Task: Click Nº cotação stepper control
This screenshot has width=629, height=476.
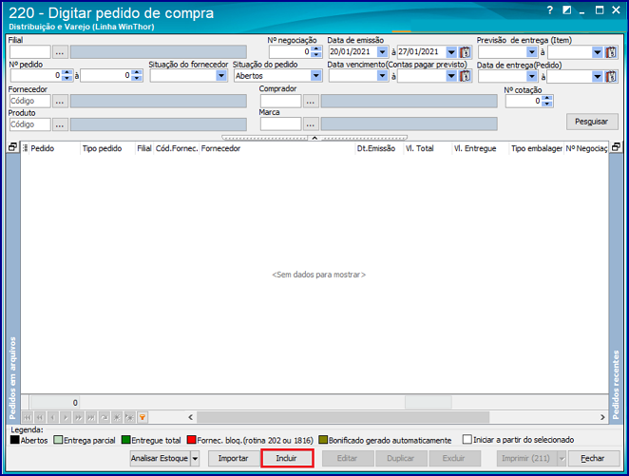Action: pos(547,101)
